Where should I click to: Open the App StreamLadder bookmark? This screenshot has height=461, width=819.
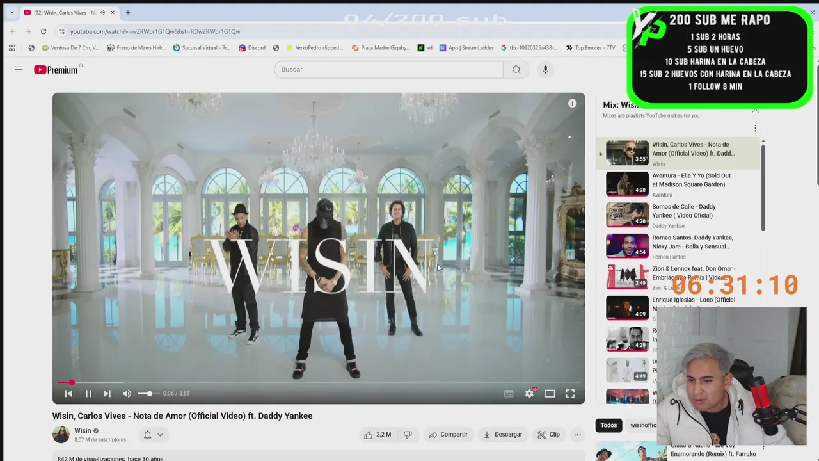pyautogui.click(x=466, y=47)
